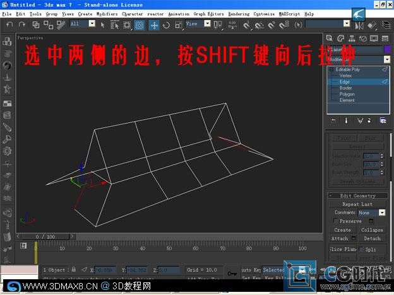Viewport: 394px width, 295px height.
Task: Click the Repeat Last button
Action: (357, 204)
